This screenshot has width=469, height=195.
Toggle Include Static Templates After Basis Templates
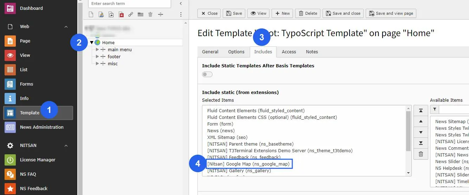pos(207,74)
